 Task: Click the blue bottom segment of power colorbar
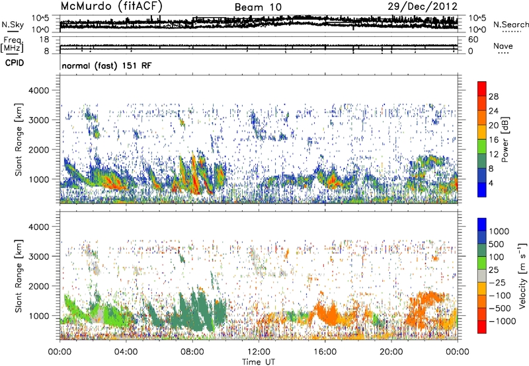[482, 190]
